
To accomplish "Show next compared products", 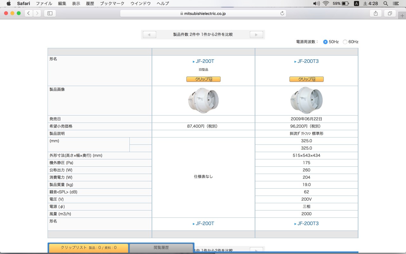I will coord(256,35).
